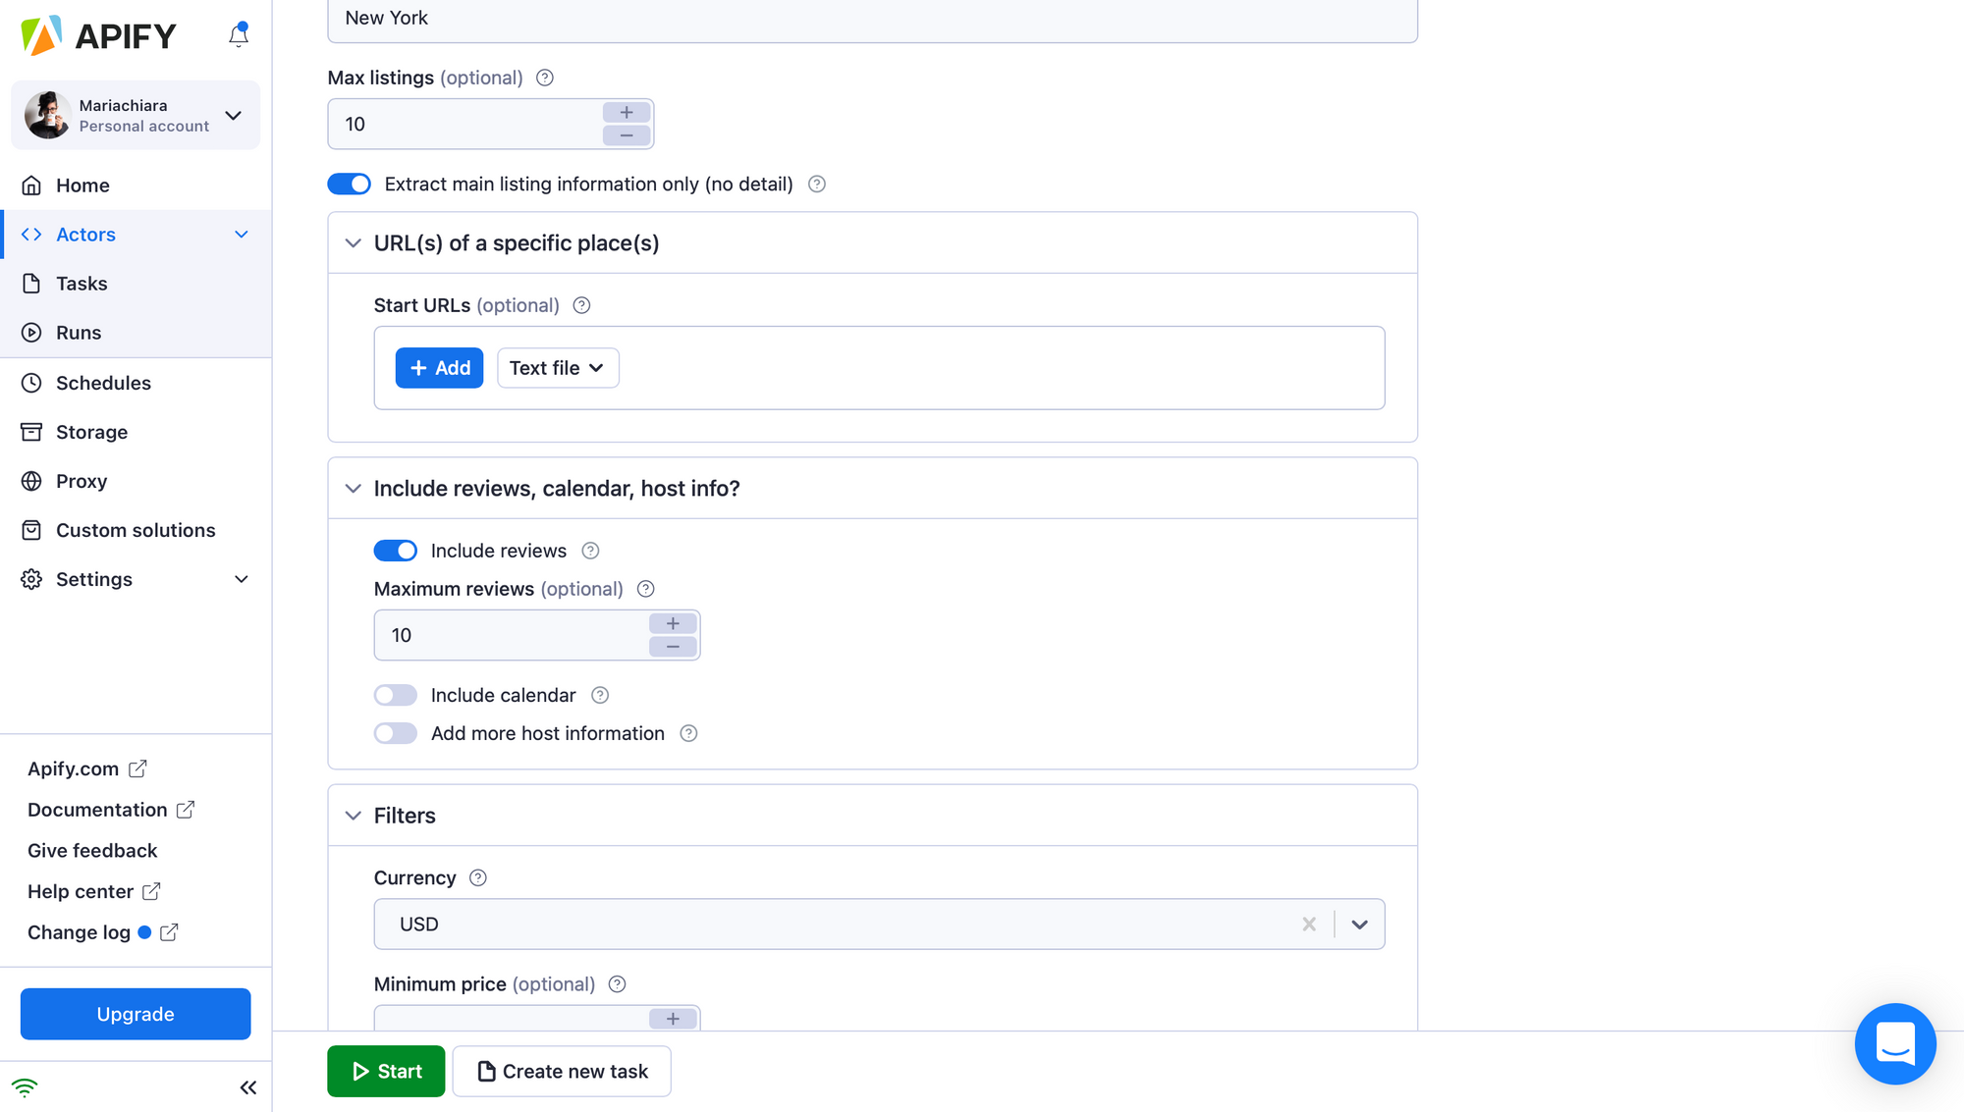Image resolution: width=1964 pixels, height=1112 pixels.
Task: Open the chat support widget
Action: point(1895,1043)
